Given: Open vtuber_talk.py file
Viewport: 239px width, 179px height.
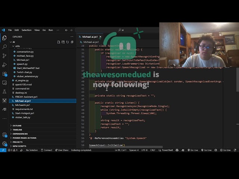Looking at the screenshot, I should point(23,117).
